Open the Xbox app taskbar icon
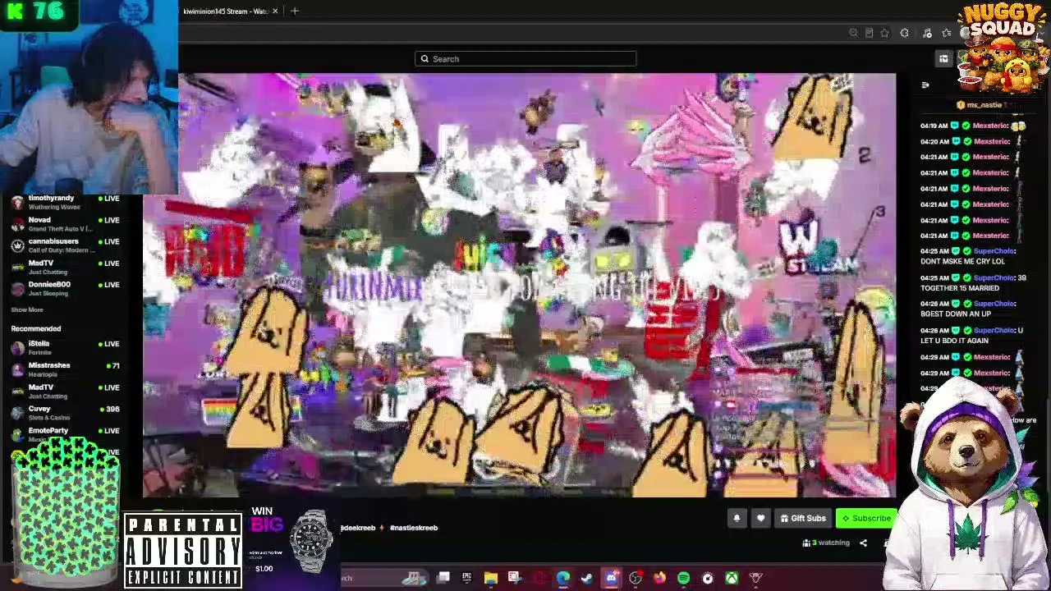The height and width of the screenshot is (591, 1051). 731,578
